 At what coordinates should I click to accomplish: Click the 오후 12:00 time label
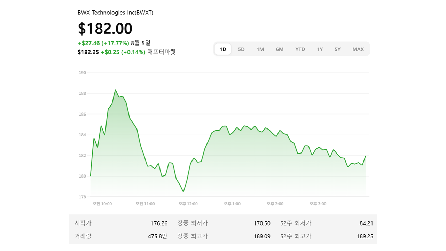point(188,204)
